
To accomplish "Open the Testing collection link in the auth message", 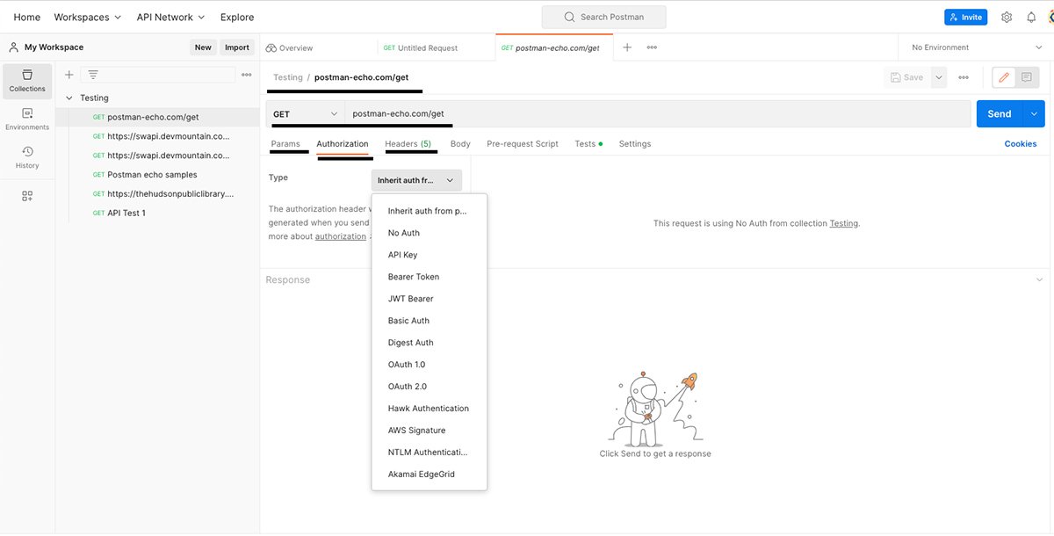I will (842, 223).
